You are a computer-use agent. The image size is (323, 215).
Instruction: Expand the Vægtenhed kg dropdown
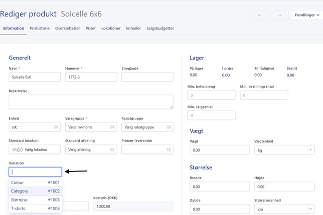(310, 150)
